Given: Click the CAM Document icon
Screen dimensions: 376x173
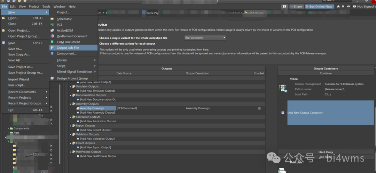Looking at the screenshot, I should [52, 42].
